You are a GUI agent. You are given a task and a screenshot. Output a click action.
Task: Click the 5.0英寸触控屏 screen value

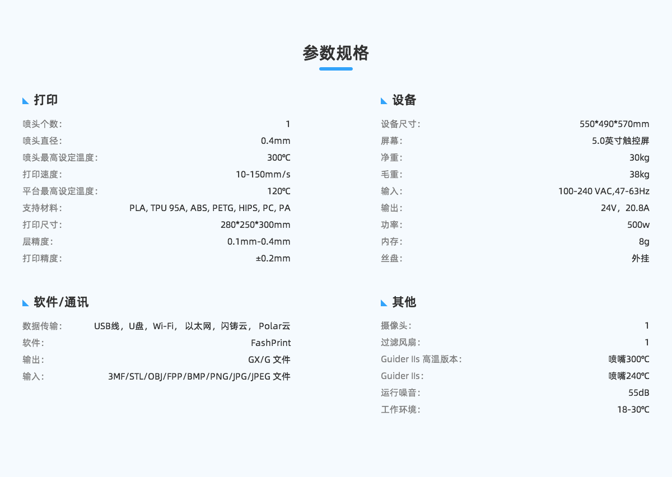tap(620, 141)
